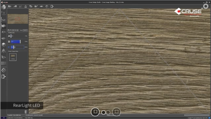Click the blue status icon at bottom-right corner
Viewport: 211px width, 119px height.
[209, 118]
